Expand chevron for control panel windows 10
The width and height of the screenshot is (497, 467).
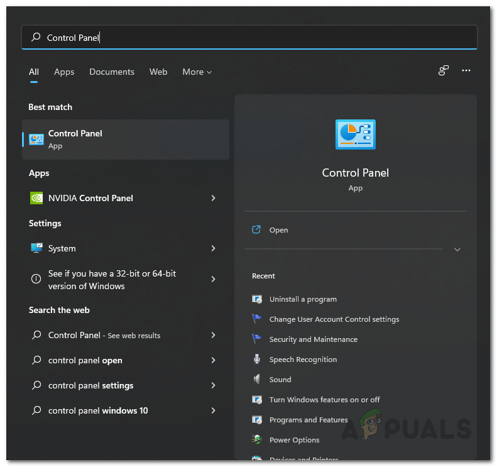point(214,410)
